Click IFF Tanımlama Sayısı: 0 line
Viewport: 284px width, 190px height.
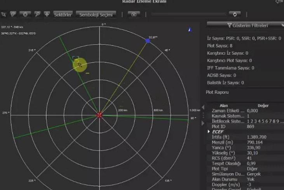coord(230,68)
